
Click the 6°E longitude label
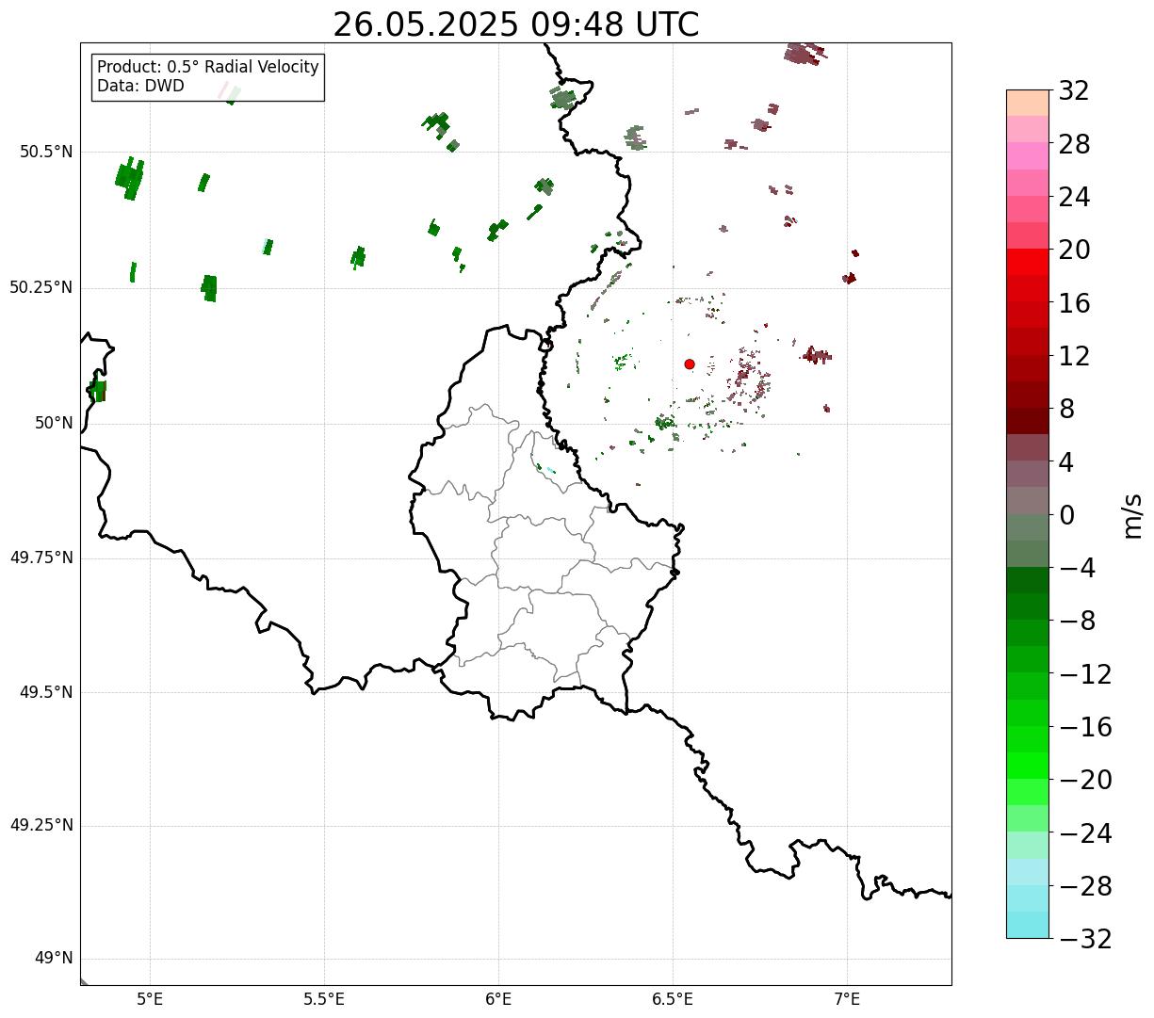pos(498,999)
